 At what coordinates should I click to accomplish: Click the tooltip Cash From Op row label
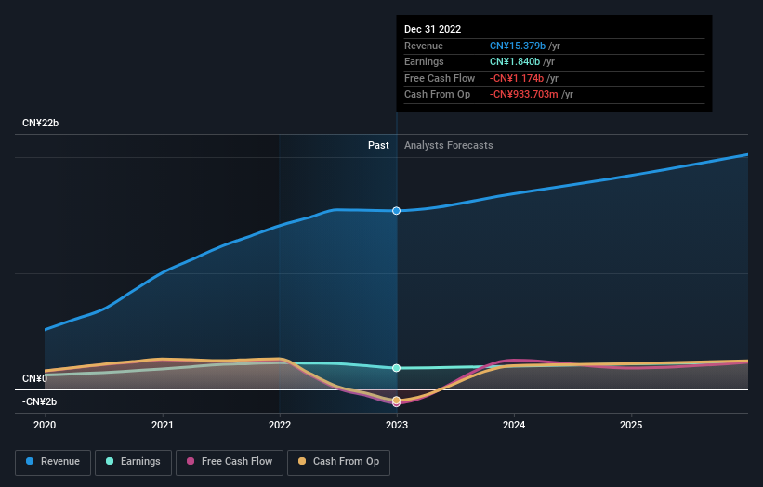coord(437,95)
